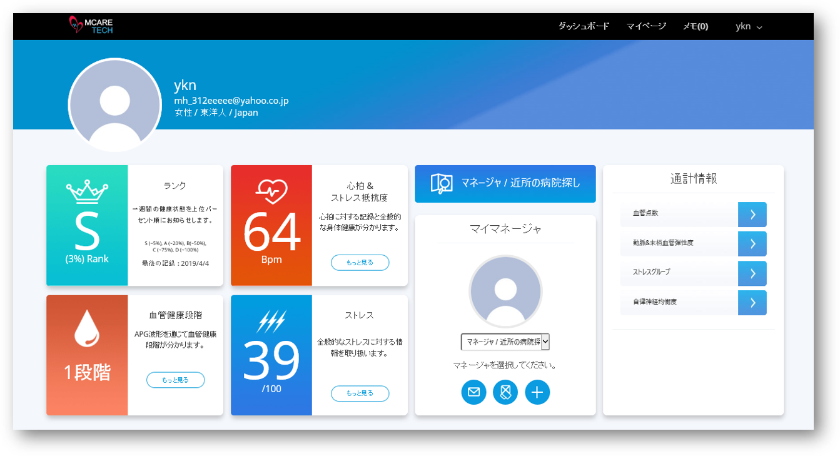Screen dimensions: 840x456
Task: Click the crown rank S tile
Action: 87,225
